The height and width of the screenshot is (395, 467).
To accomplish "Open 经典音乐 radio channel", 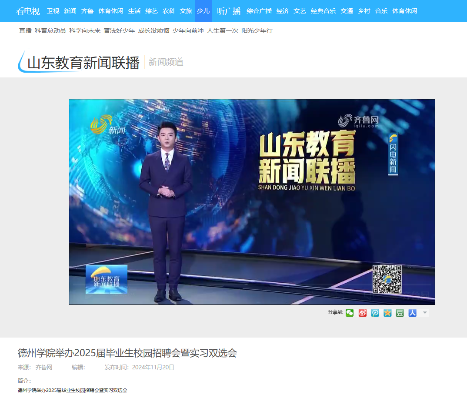I will [x=323, y=11].
